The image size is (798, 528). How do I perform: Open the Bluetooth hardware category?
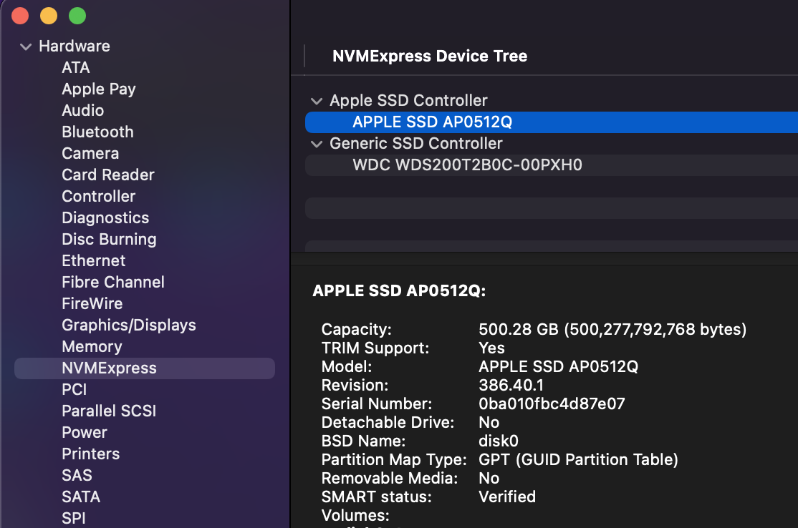click(97, 132)
